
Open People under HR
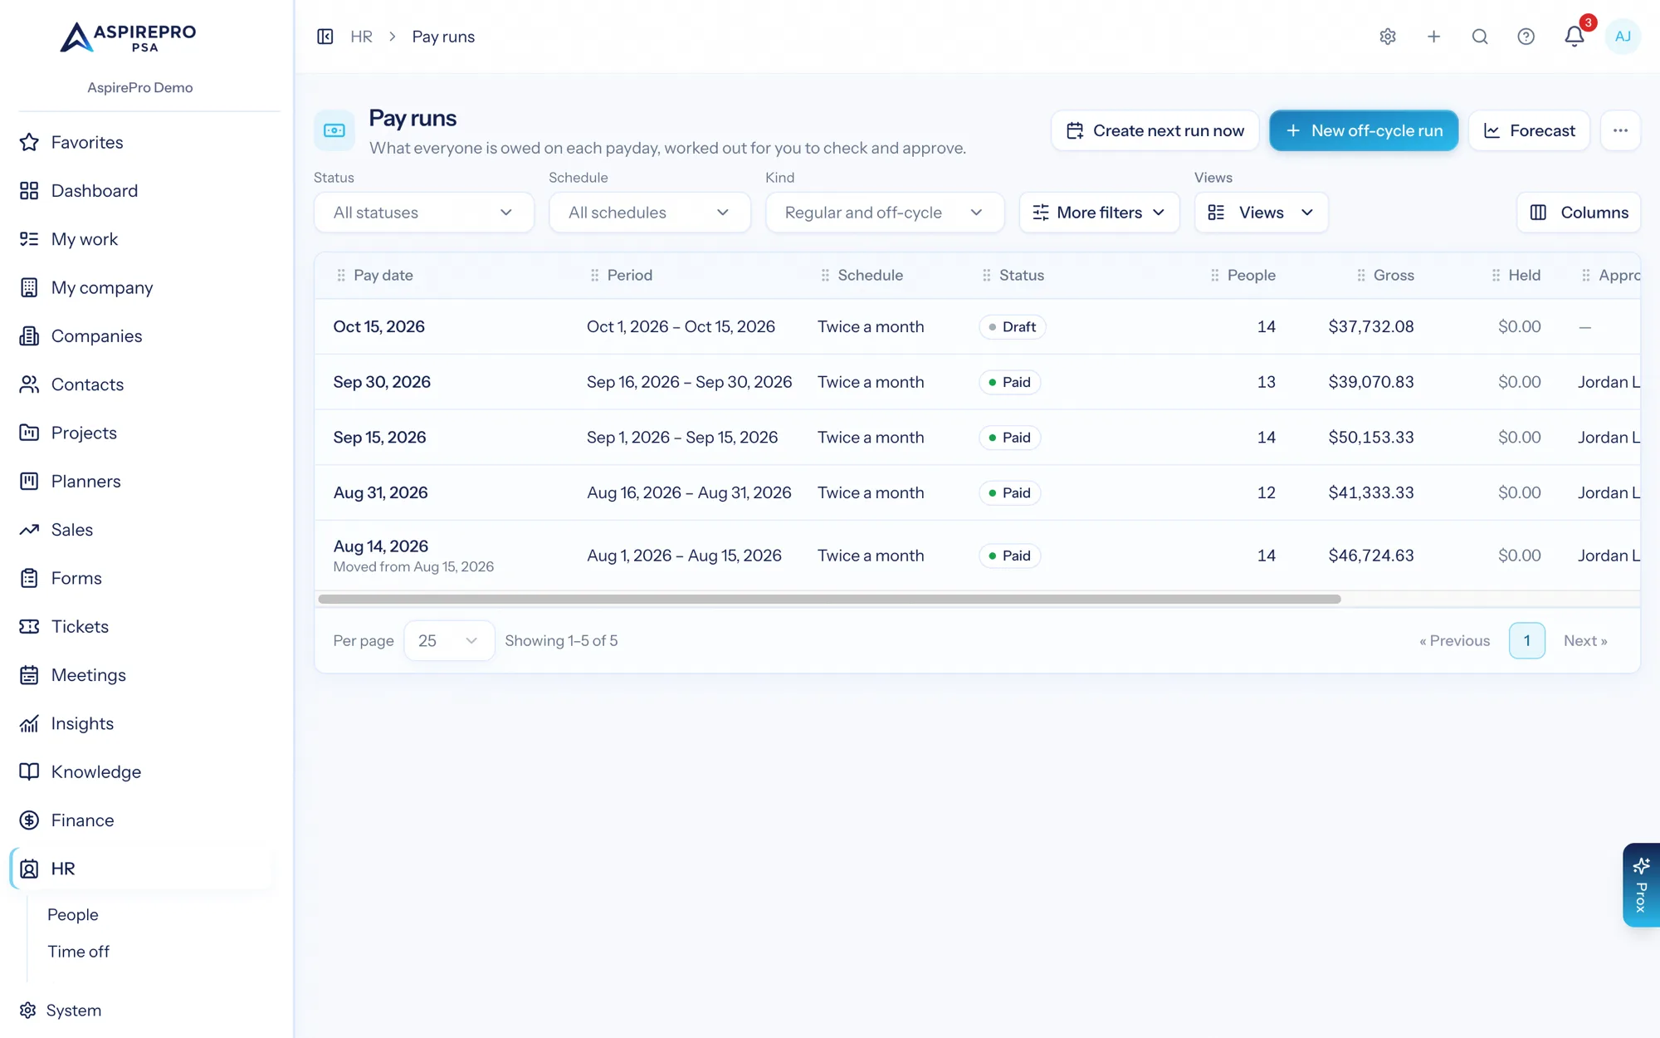[x=73, y=914]
